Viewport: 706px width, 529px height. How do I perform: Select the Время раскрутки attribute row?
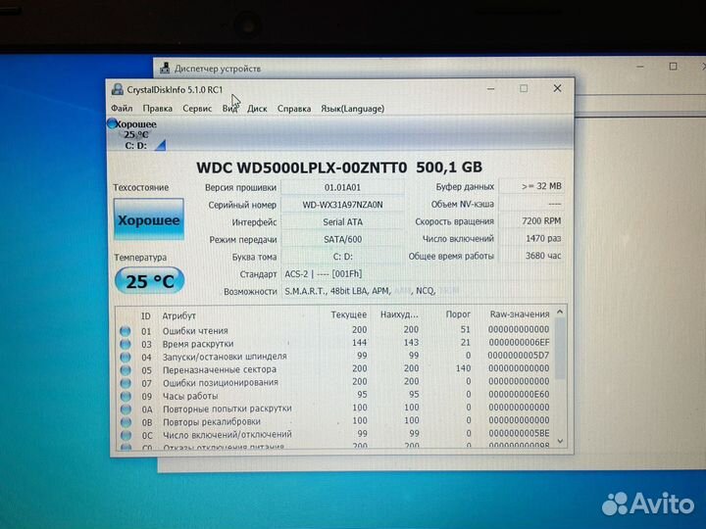pyautogui.click(x=334, y=344)
